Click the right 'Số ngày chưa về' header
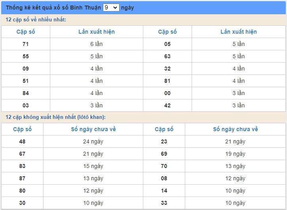The height and width of the screenshot is (210, 287). click(x=235, y=129)
